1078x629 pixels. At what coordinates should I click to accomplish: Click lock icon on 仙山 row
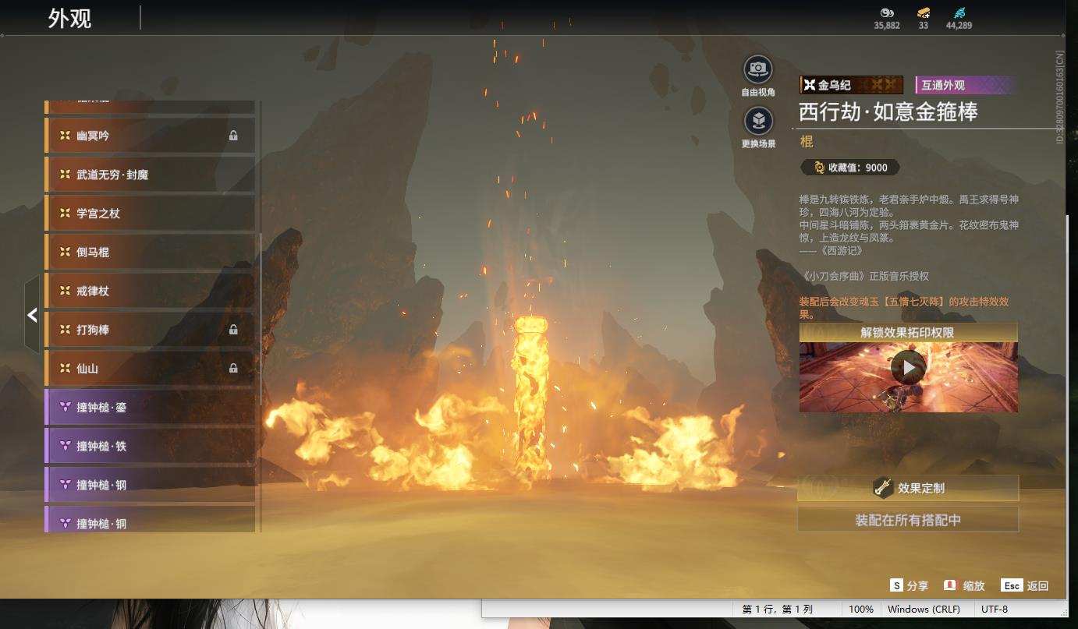(233, 368)
